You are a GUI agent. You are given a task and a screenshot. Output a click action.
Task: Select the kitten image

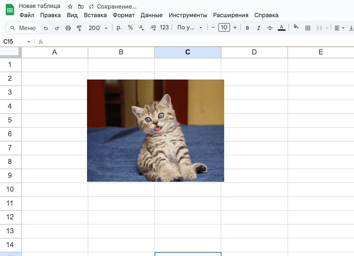coord(156,131)
